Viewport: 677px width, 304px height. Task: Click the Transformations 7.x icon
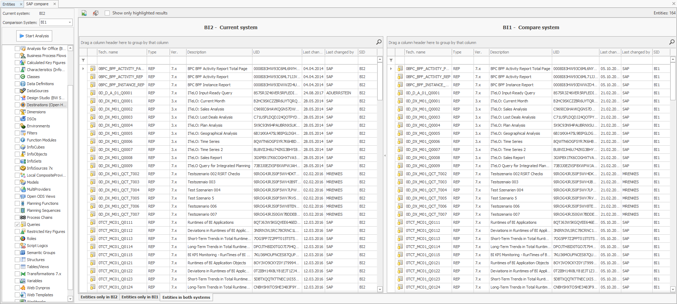click(x=23, y=274)
